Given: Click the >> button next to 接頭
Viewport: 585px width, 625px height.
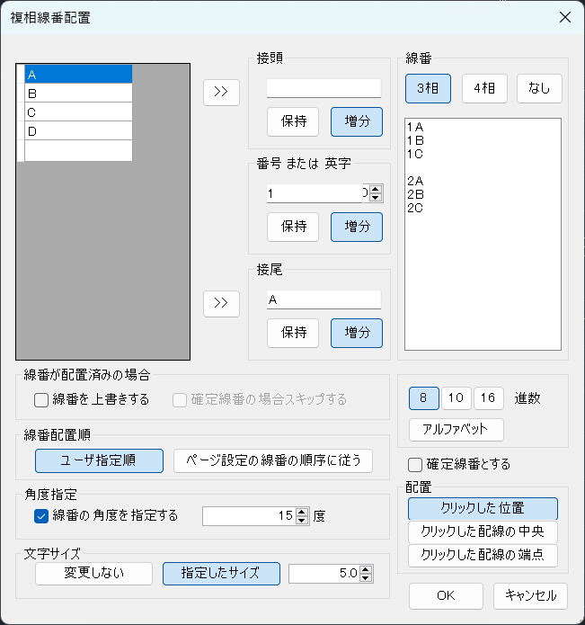Looking at the screenshot, I should [221, 93].
